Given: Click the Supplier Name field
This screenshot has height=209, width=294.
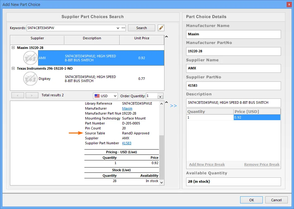Looking at the screenshot, I should tap(233, 68).
